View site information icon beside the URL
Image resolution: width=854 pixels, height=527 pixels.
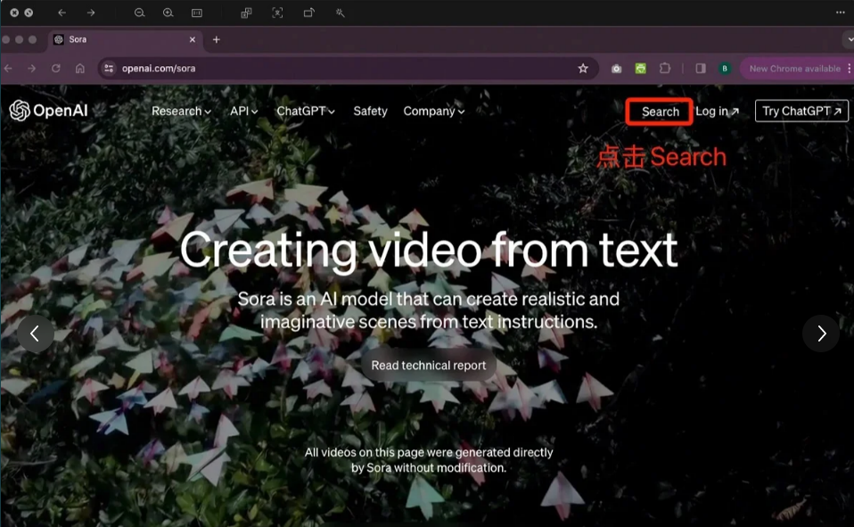pyautogui.click(x=109, y=68)
